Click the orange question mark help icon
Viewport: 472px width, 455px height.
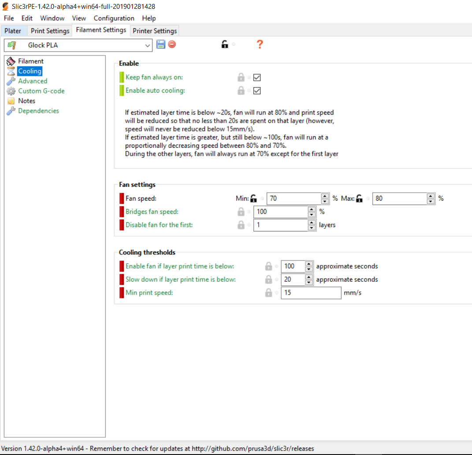coord(260,44)
